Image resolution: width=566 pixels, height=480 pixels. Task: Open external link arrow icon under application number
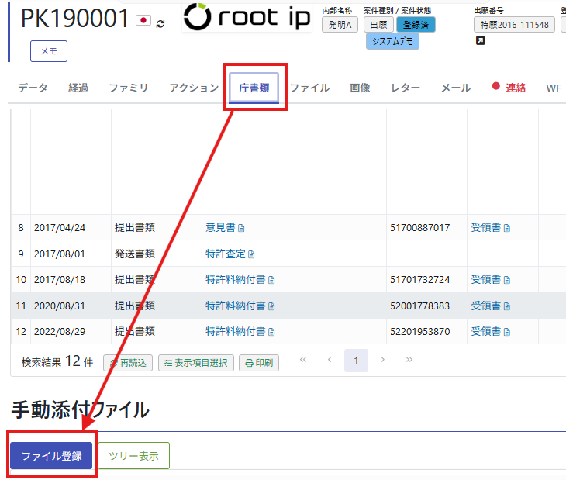(x=480, y=41)
